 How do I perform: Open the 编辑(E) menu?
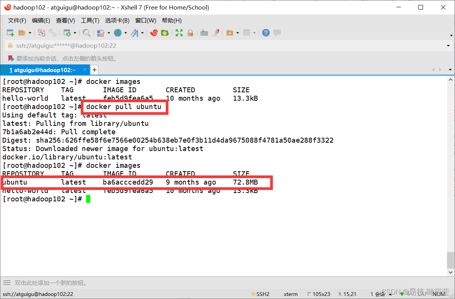(41, 21)
